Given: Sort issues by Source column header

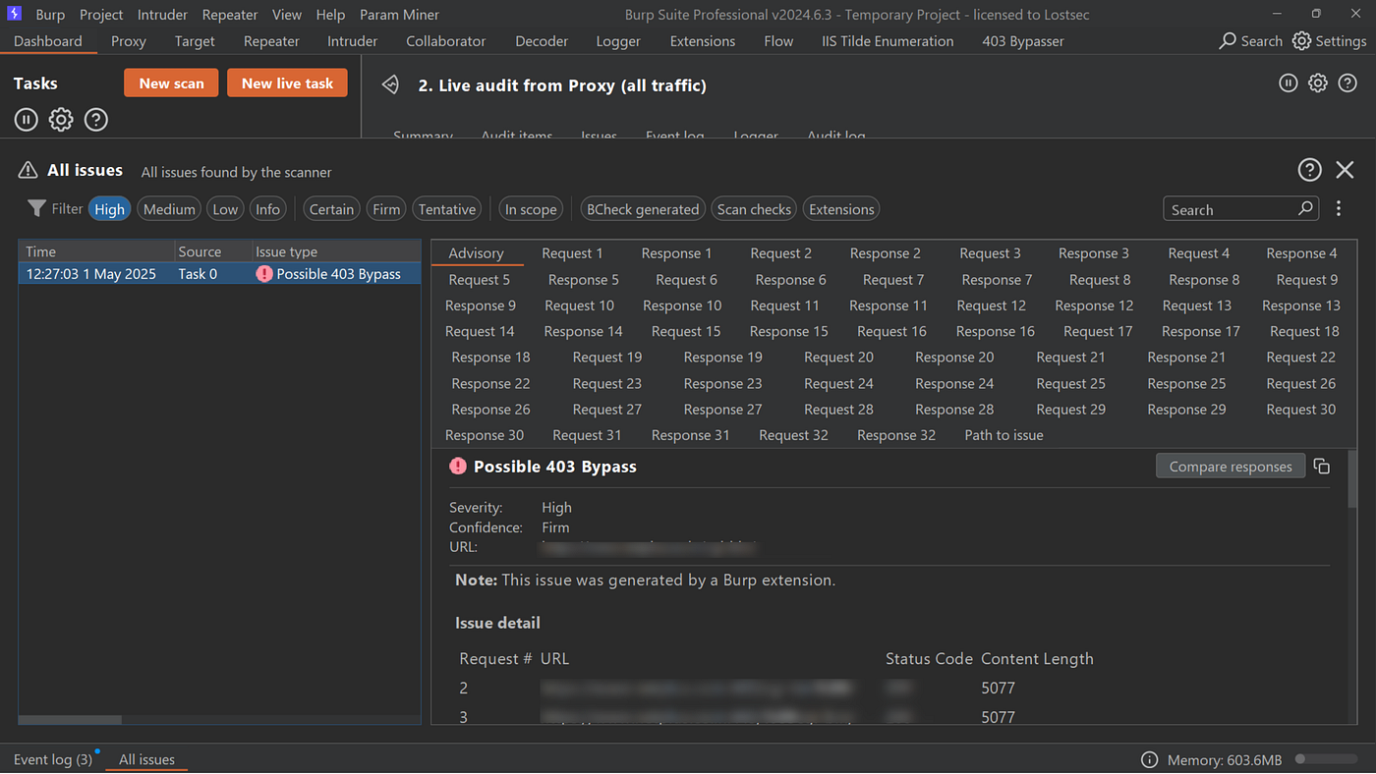Looking at the screenshot, I should point(212,251).
